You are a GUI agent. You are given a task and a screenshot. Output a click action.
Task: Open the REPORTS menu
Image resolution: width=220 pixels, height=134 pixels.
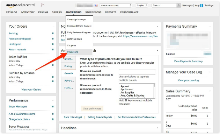(111, 12)
